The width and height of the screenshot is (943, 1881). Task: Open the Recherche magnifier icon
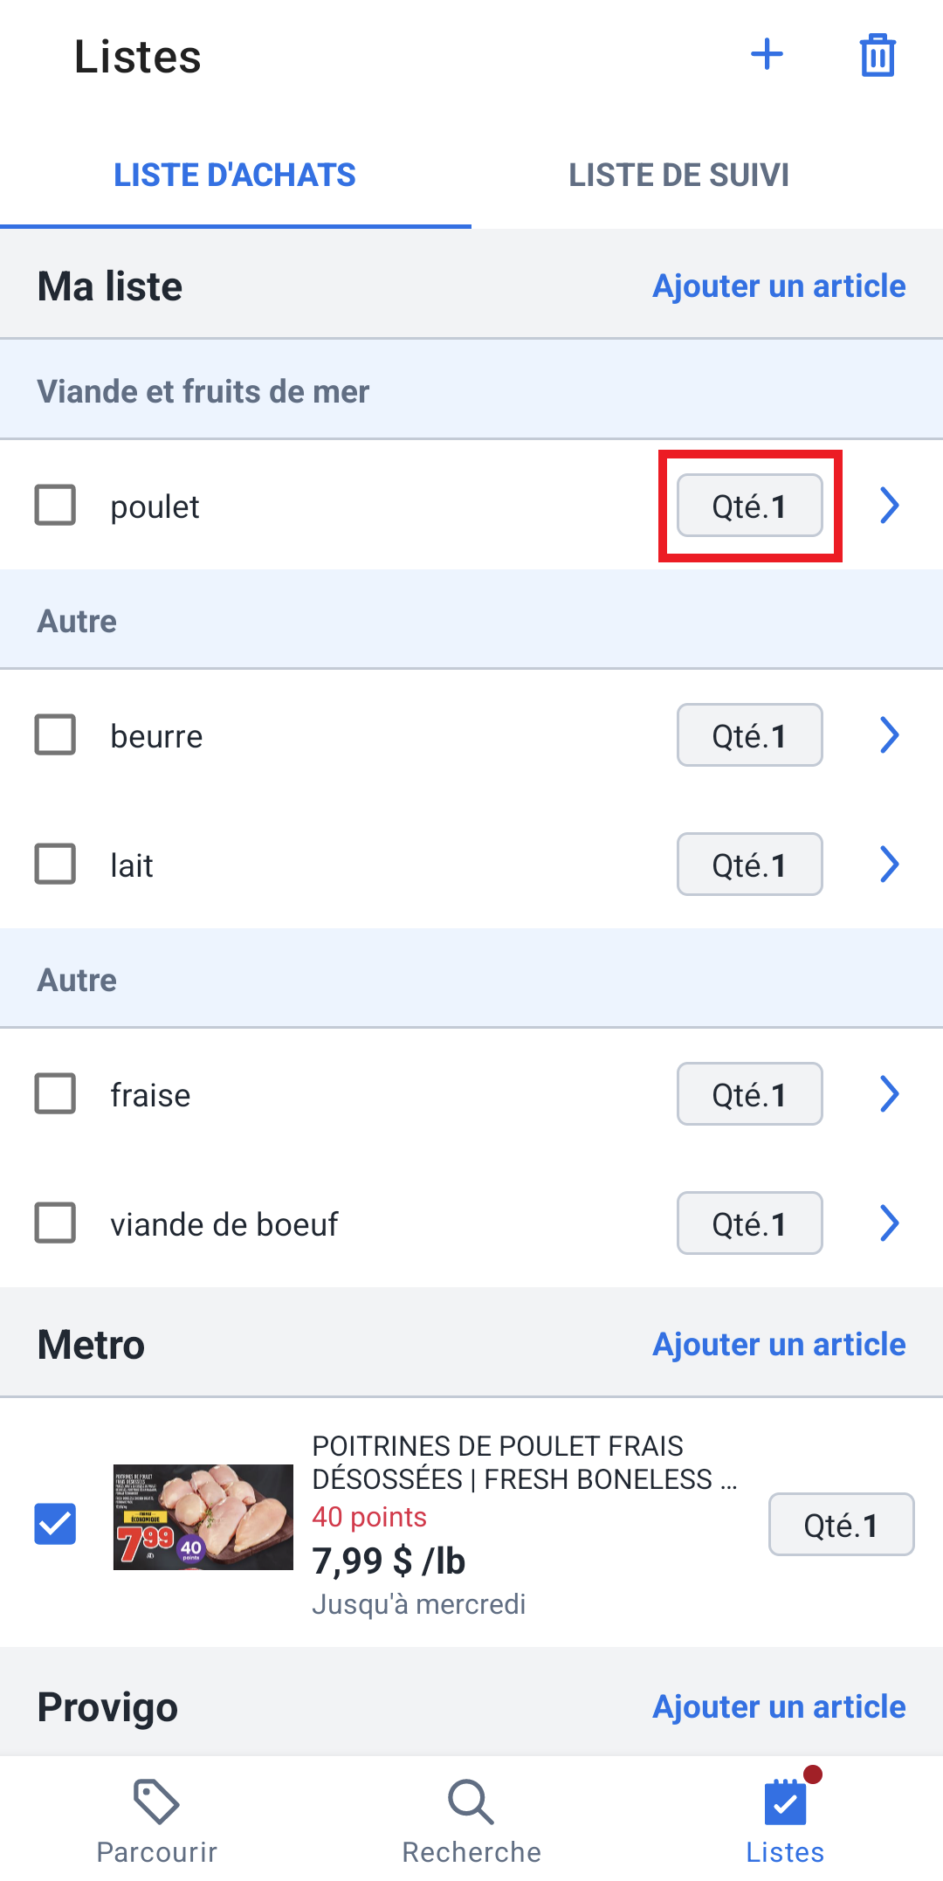tap(471, 1802)
